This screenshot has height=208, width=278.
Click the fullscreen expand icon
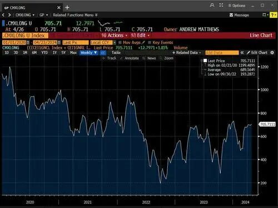pos(221,5)
